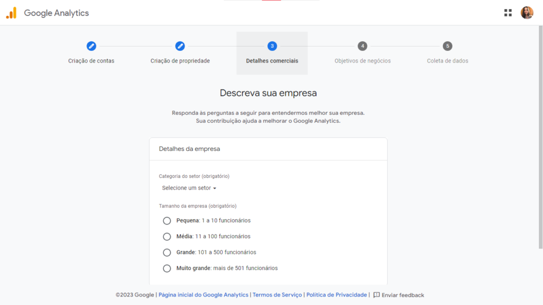The height and width of the screenshot is (305, 543).
Task: Select Grande: 101 a 500 funcionários
Action: [x=167, y=253]
